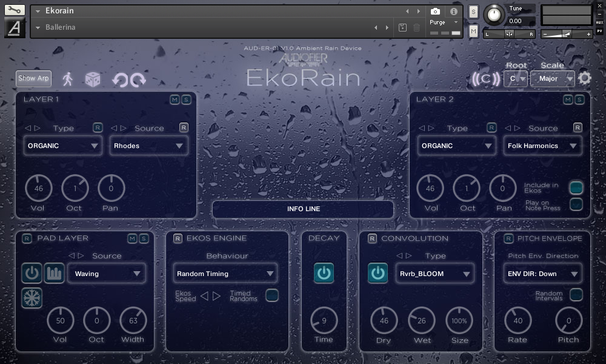Click the Layer 1 Vol knob

(x=39, y=189)
